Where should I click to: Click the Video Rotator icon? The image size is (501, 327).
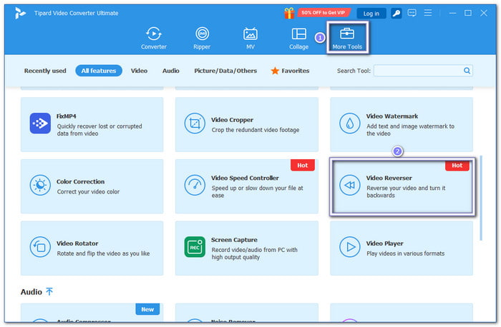point(40,247)
